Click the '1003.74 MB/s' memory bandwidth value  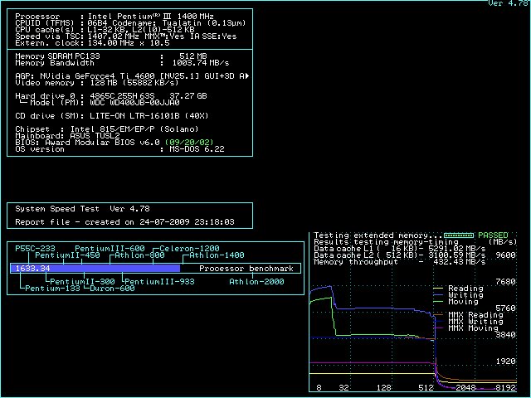pyautogui.click(x=201, y=63)
